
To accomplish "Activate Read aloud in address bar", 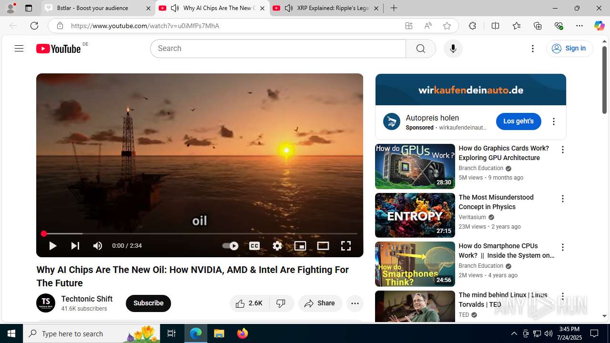I will (428, 26).
